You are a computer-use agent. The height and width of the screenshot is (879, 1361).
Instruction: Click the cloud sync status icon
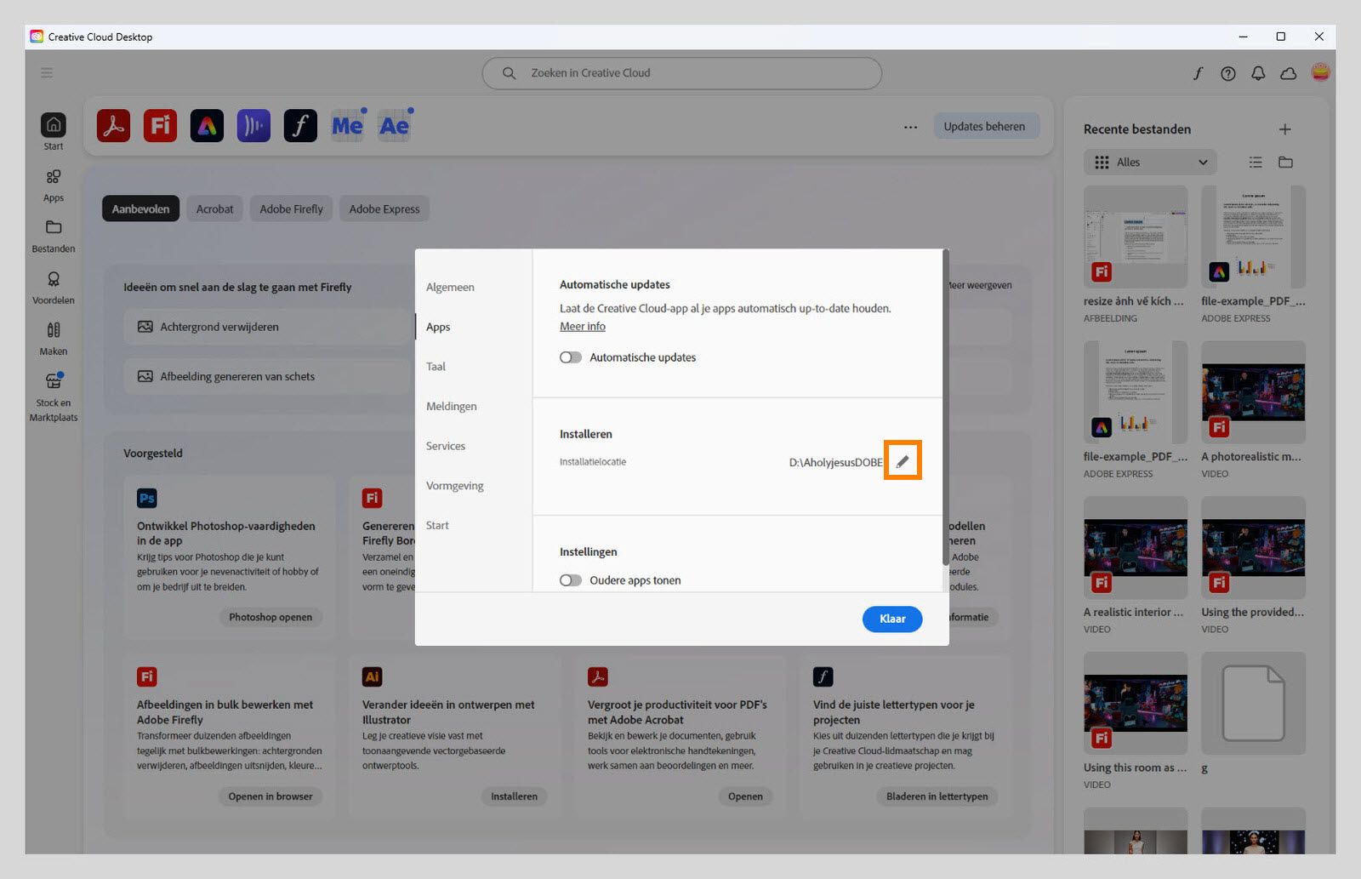point(1289,73)
